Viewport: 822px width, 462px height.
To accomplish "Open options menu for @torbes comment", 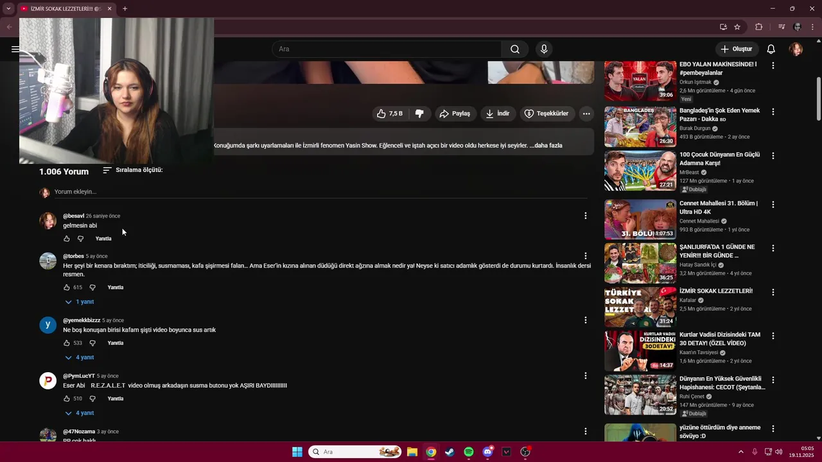I will [585, 256].
